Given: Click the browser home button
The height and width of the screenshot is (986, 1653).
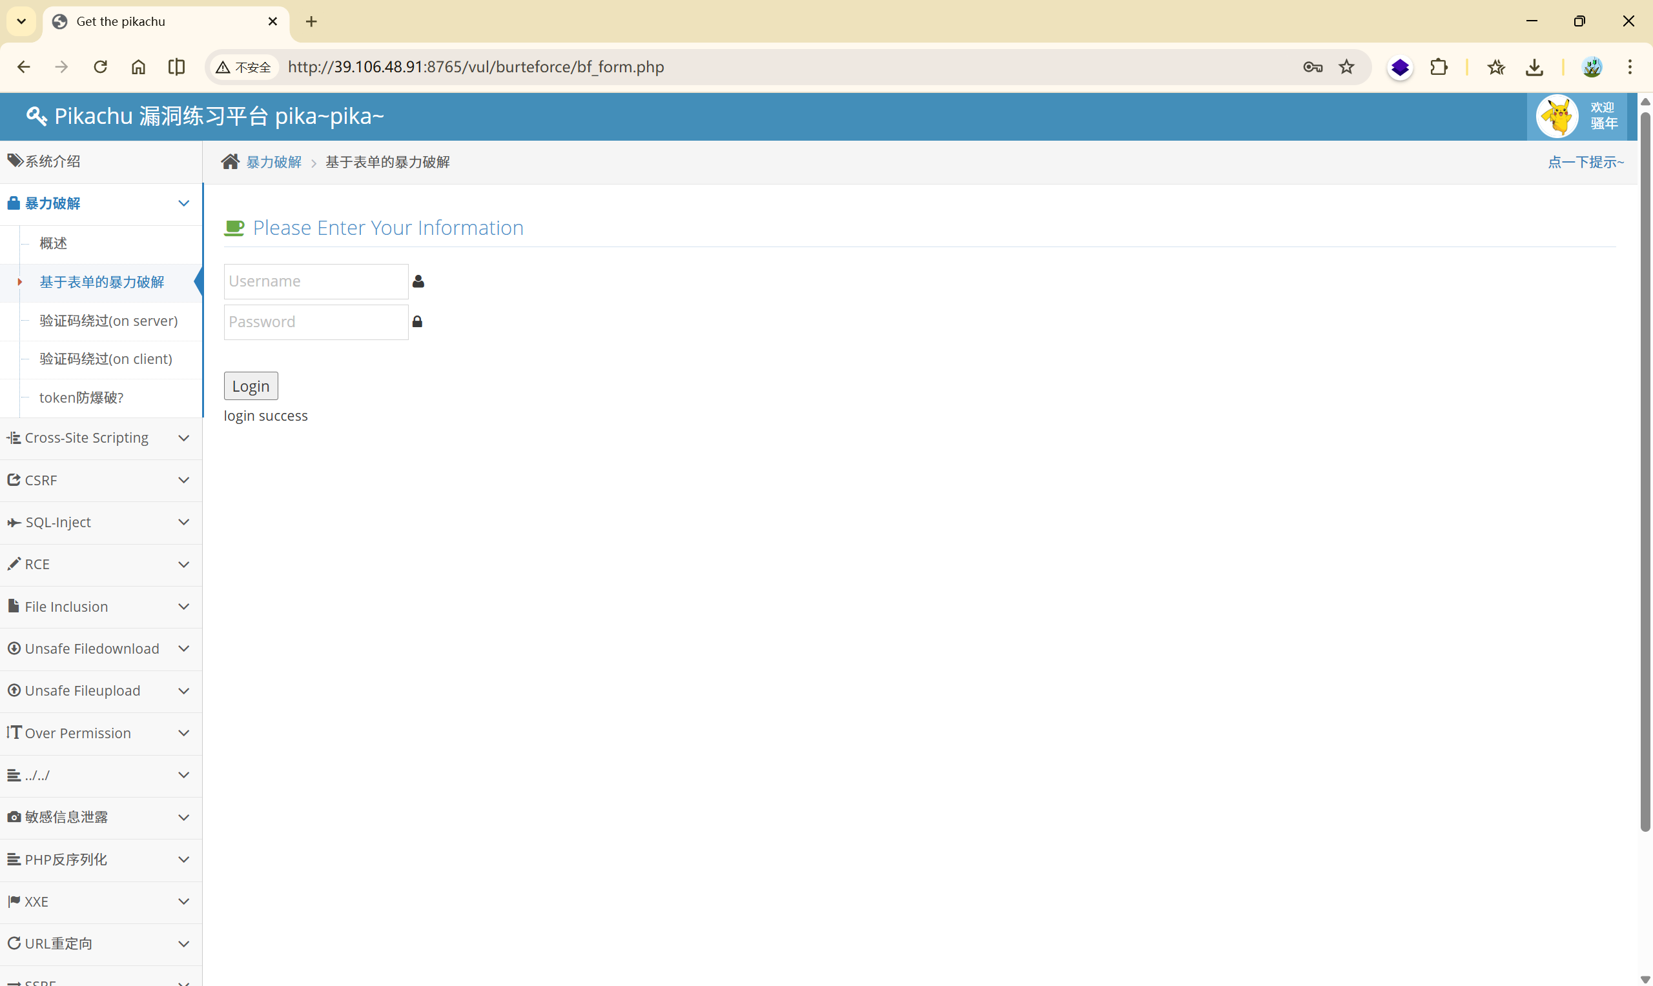Looking at the screenshot, I should [x=138, y=67].
